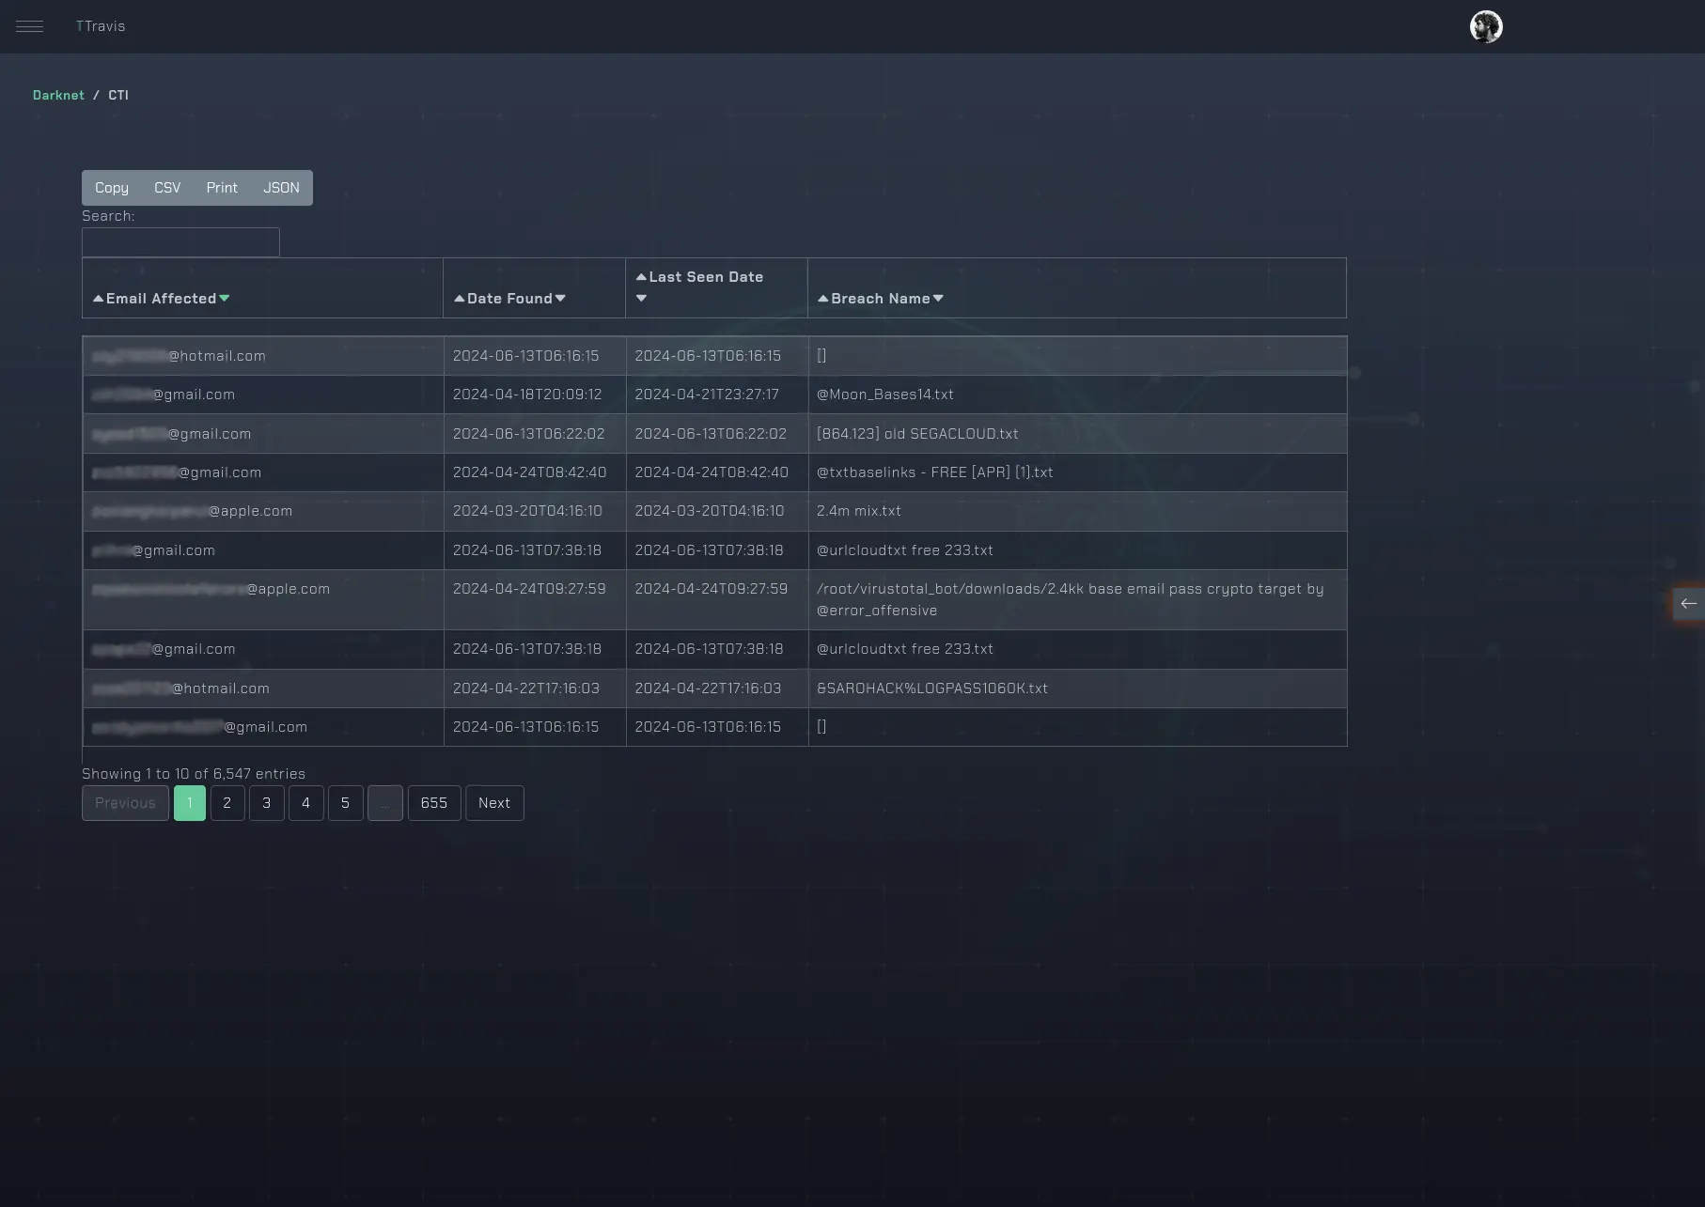Select the 2.4m mix.txt breach cell
This screenshot has width=1705, height=1207.
[x=1077, y=511]
